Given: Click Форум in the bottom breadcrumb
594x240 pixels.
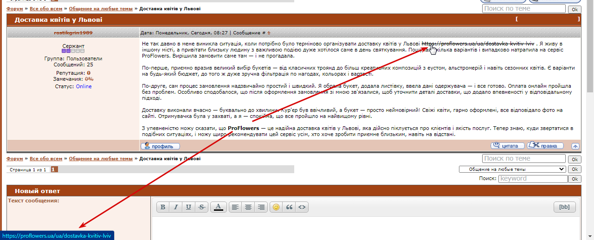Looking at the screenshot, I should [x=15, y=158].
